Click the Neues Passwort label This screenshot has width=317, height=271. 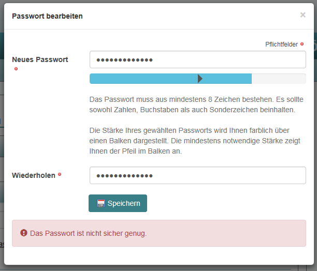[x=40, y=59]
